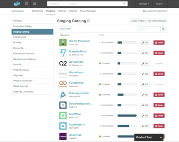Click the Marketplace breadcrumb label

pos(18,11)
